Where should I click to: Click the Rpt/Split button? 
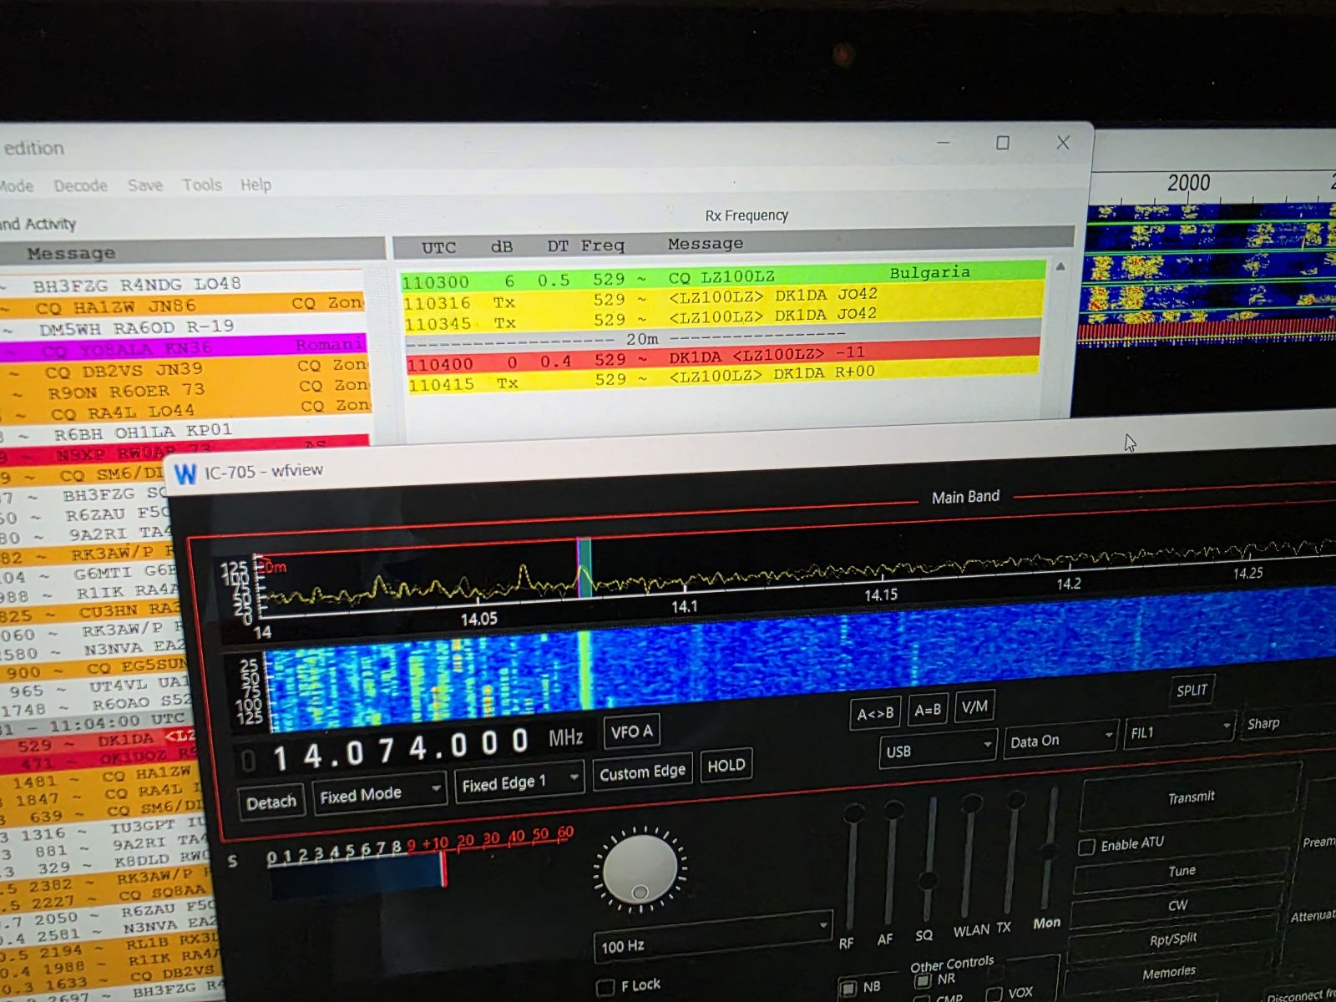tap(1173, 939)
